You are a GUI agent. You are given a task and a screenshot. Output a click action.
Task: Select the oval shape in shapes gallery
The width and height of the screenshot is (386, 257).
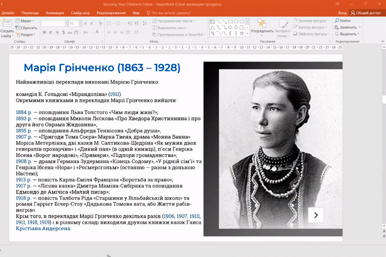click(x=236, y=21)
